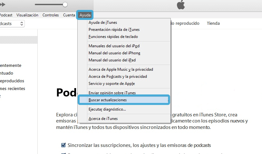Select the highlighted sidebar row
The width and height of the screenshot is (262, 154).
click(19, 40)
